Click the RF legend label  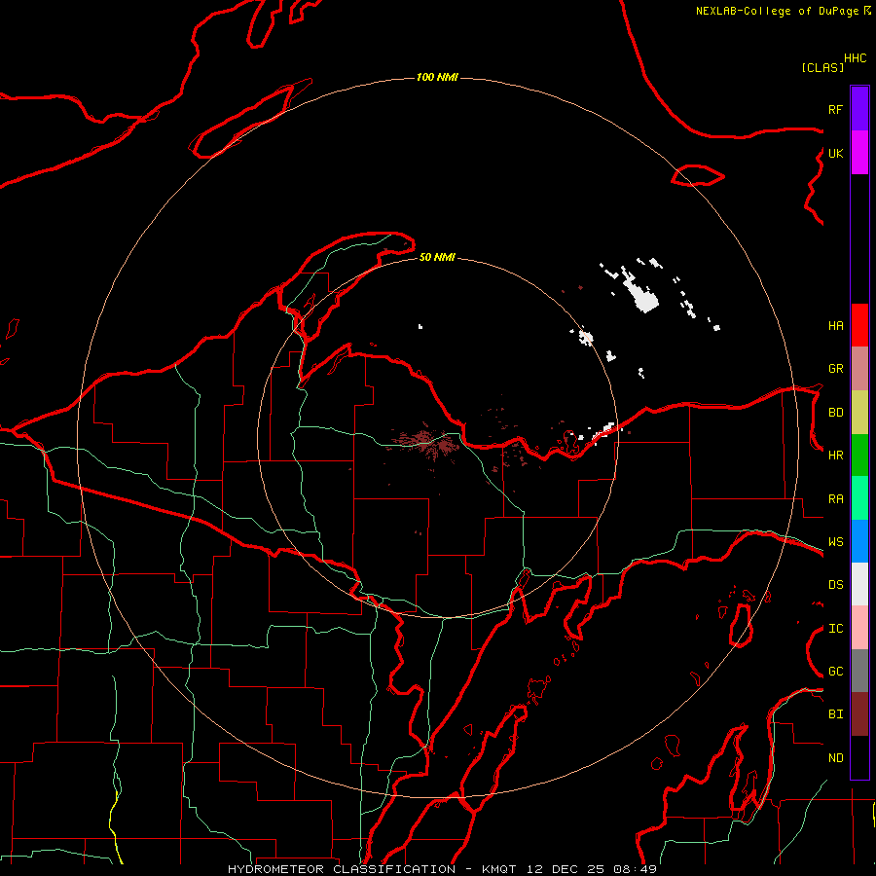(836, 109)
